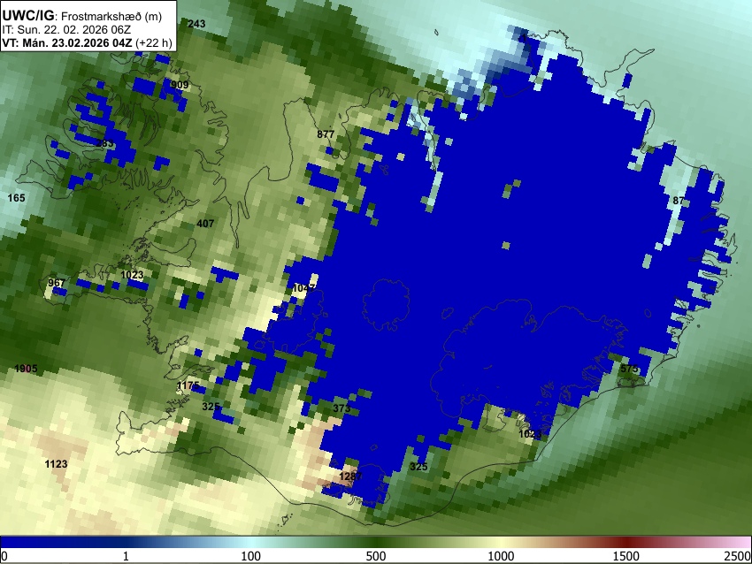
Task: Click the 1175 label near Reykjanes
Action: point(188,385)
